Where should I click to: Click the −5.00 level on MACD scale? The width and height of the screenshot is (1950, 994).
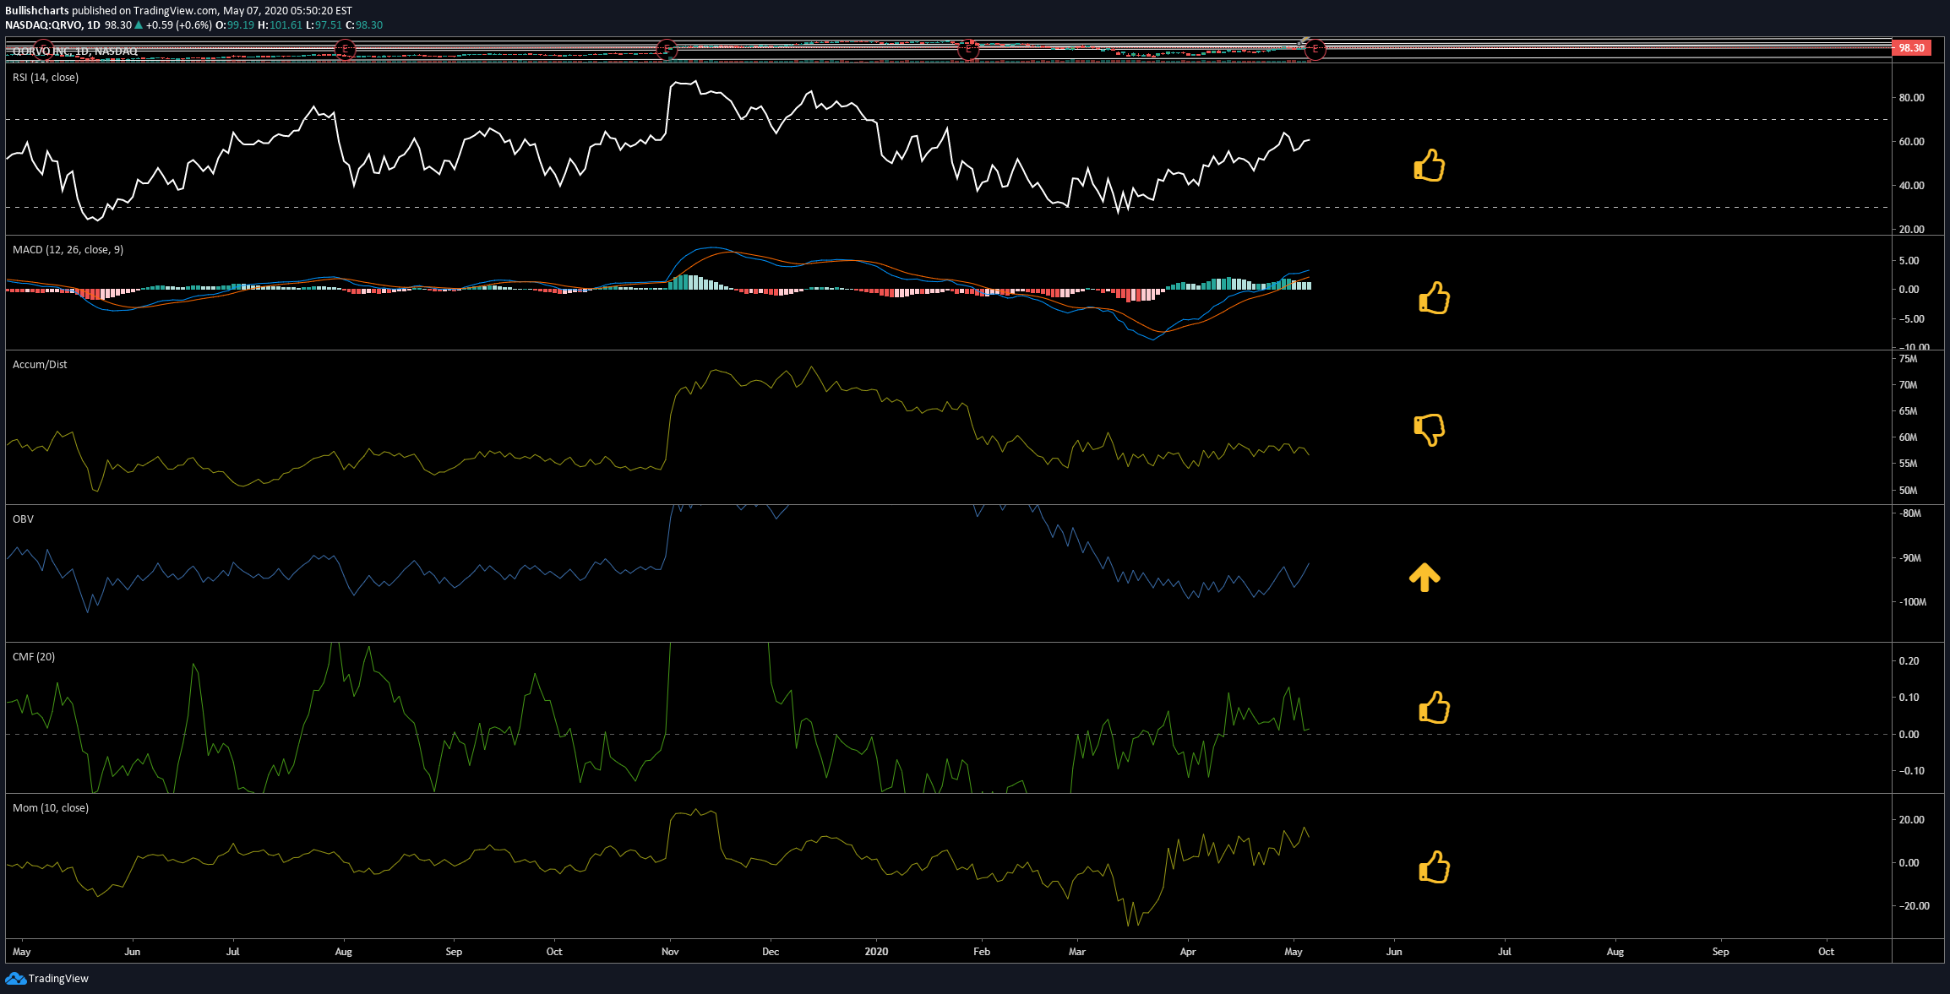pos(1911,319)
